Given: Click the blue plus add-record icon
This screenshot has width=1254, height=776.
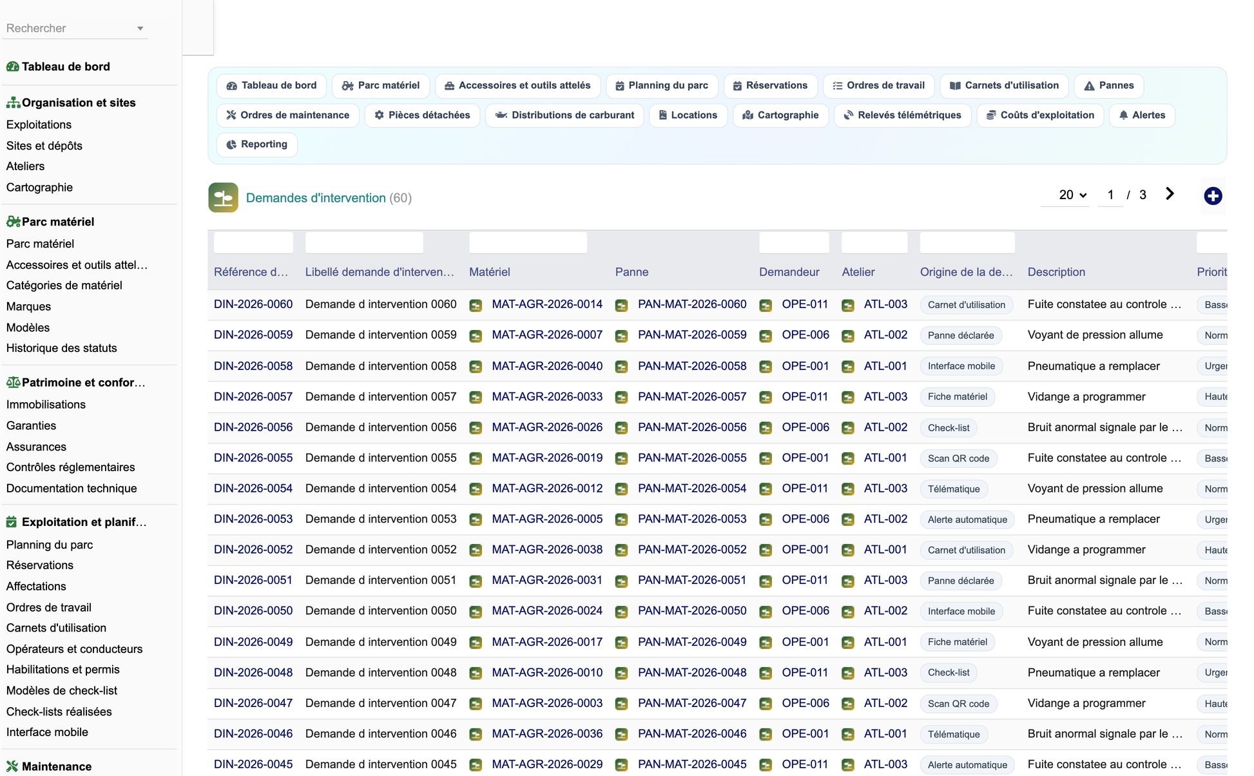Looking at the screenshot, I should 1213,196.
